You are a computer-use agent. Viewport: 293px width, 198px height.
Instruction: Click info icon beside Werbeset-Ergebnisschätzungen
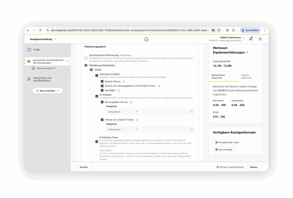247,52
